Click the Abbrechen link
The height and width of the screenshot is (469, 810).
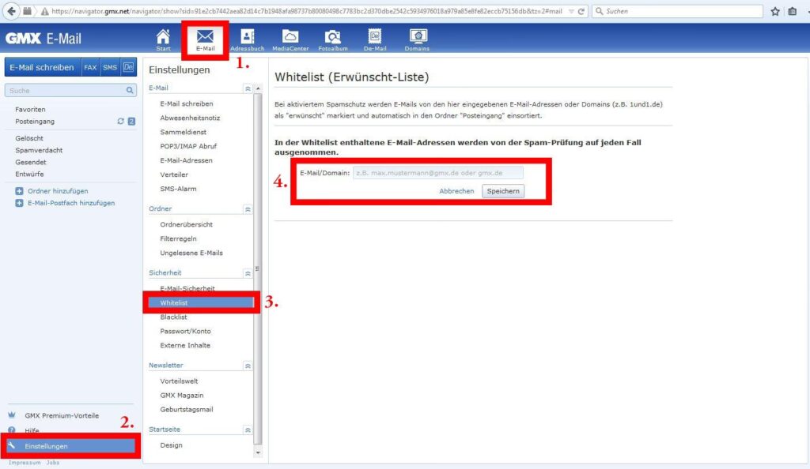pyautogui.click(x=456, y=191)
